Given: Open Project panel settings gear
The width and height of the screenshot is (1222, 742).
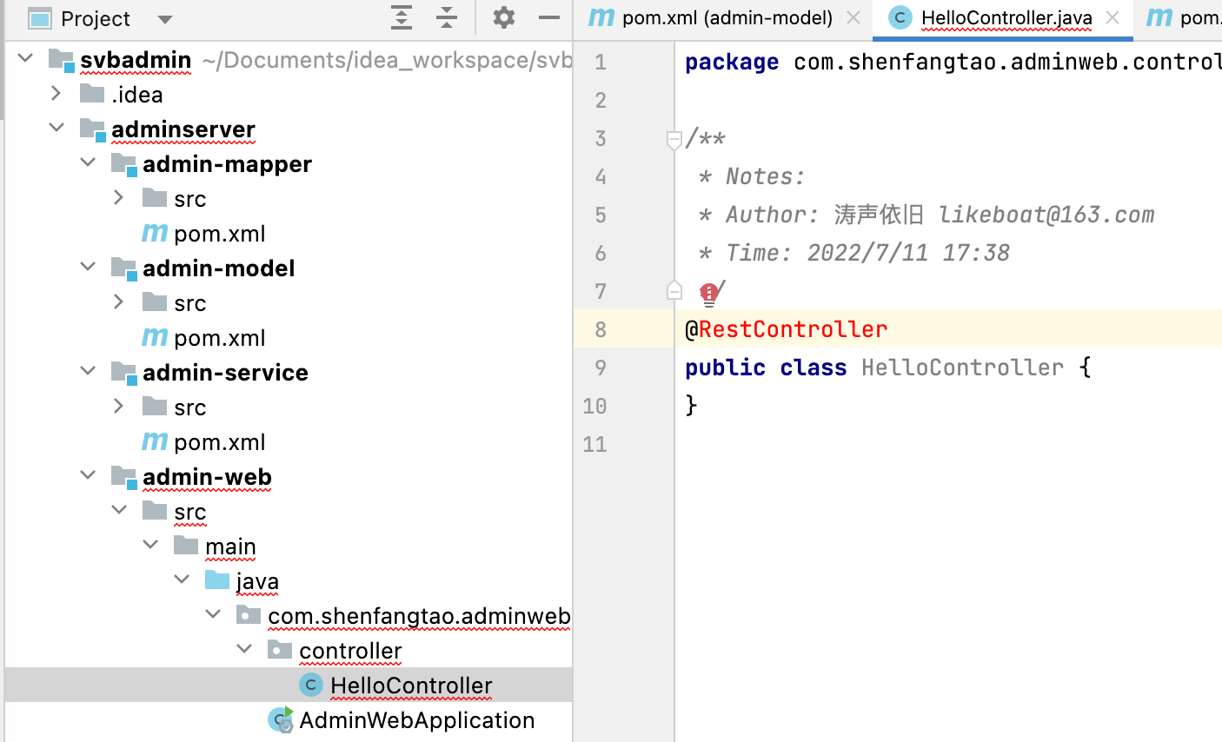Looking at the screenshot, I should click(x=504, y=17).
